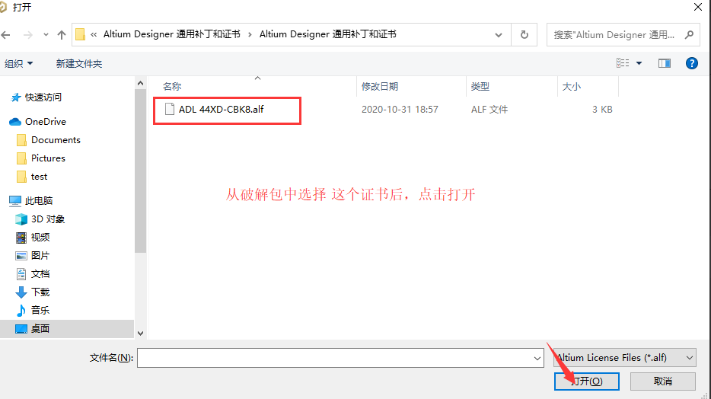This screenshot has height=399, width=711.
Task: Open the Altium License Files (*.alf) filter dropdown
Action: pyautogui.click(x=625, y=358)
